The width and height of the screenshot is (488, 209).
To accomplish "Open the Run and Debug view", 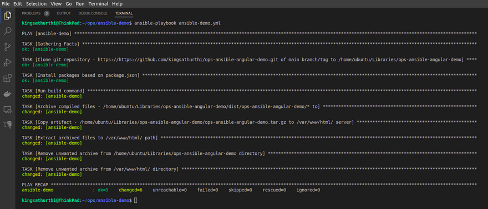I will click(x=7, y=62).
